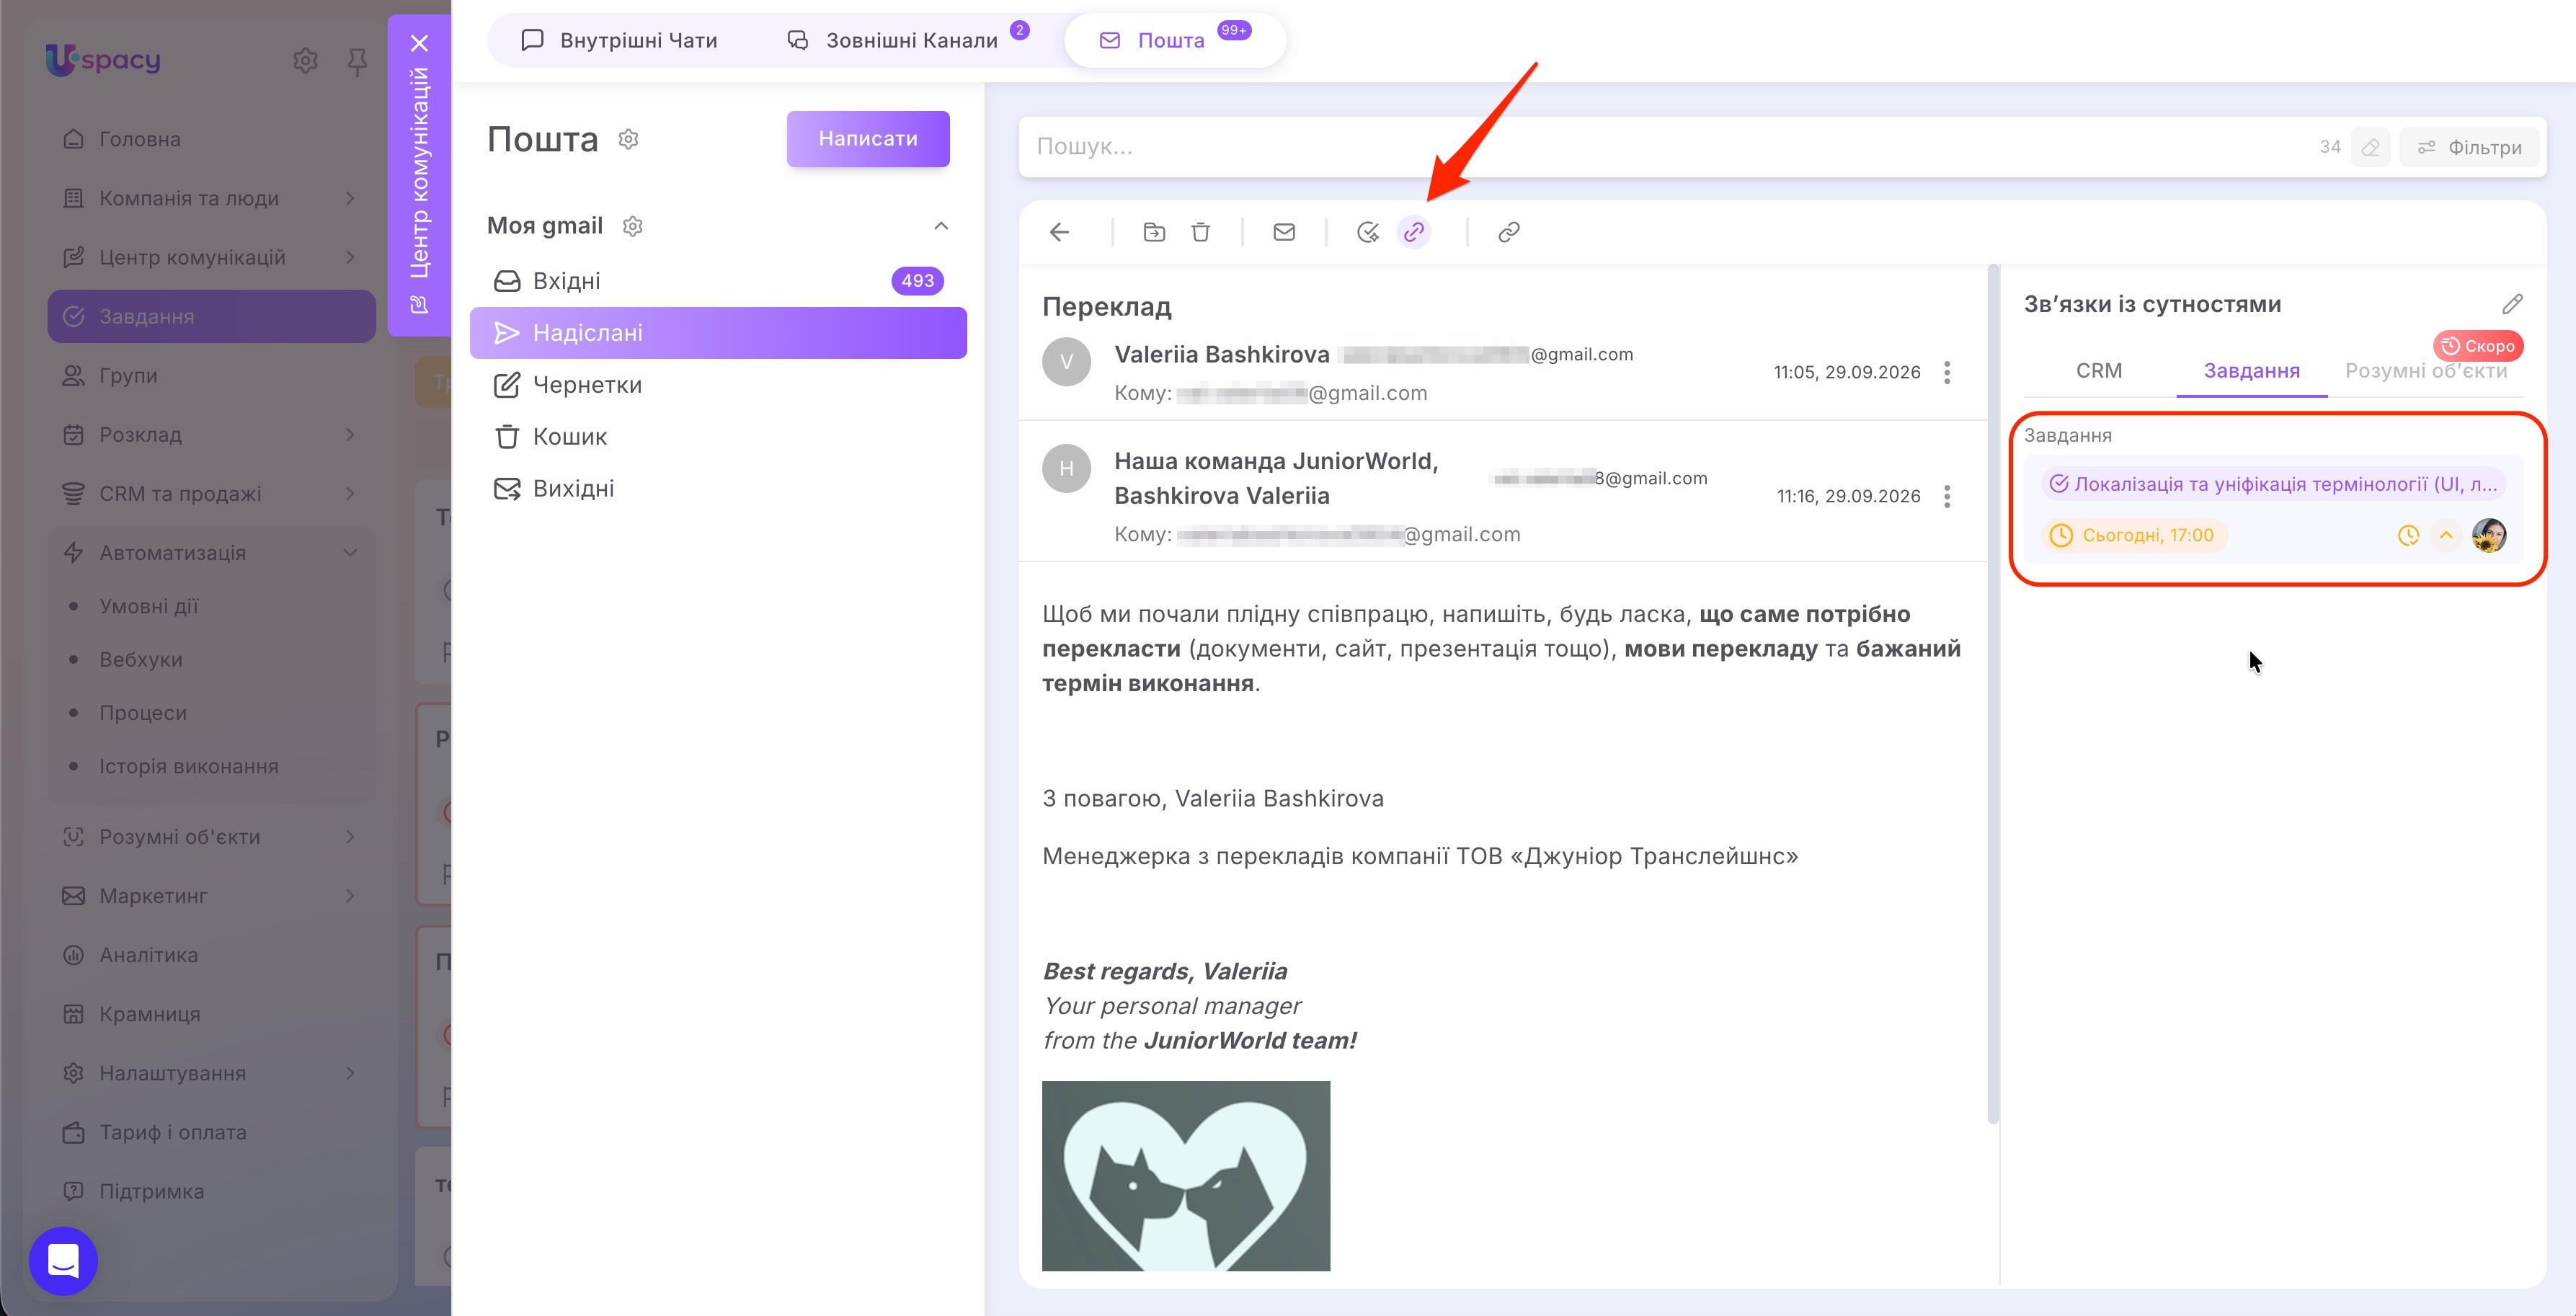Screen dimensions: 2576x1316
Task: Open the CRM tab in entity links
Action: [x=2098, y=371]
